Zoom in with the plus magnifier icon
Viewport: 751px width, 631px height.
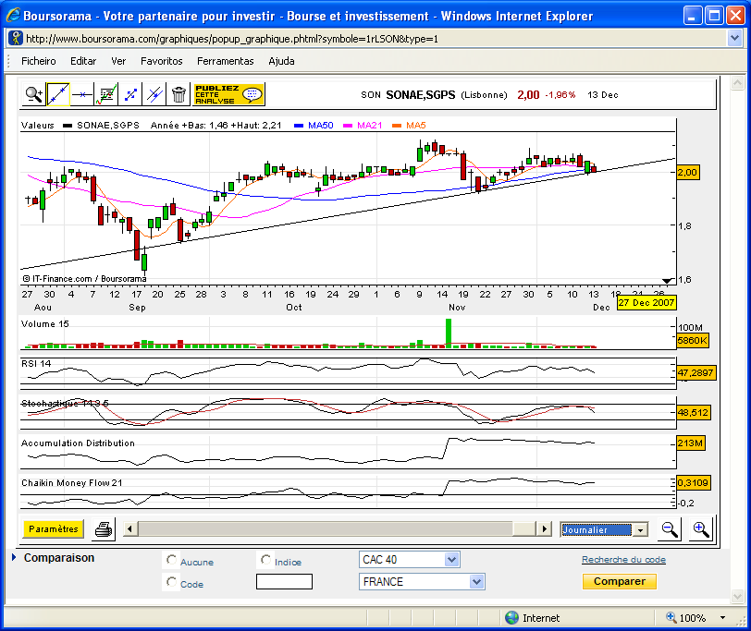tap(701, 529)
